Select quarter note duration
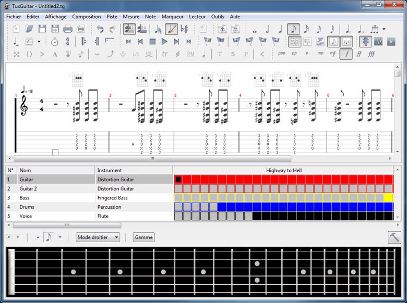 pos(280,29)
